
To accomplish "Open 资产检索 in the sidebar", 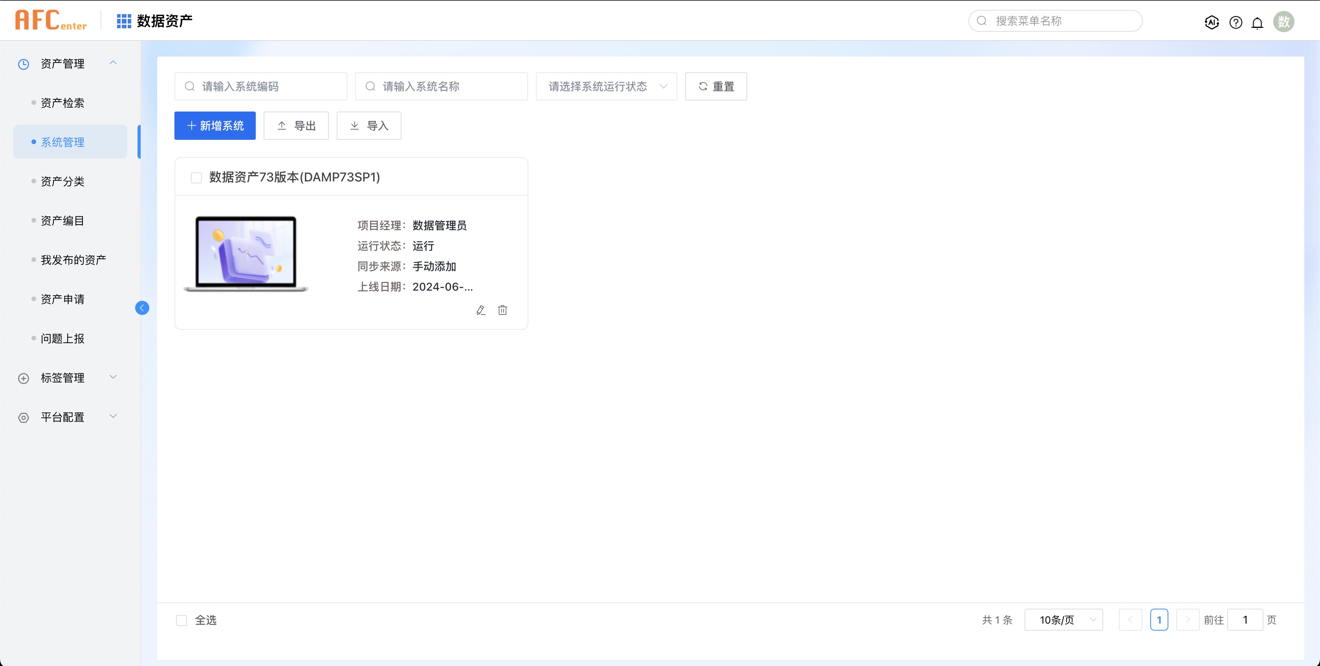I will point(62,103).
